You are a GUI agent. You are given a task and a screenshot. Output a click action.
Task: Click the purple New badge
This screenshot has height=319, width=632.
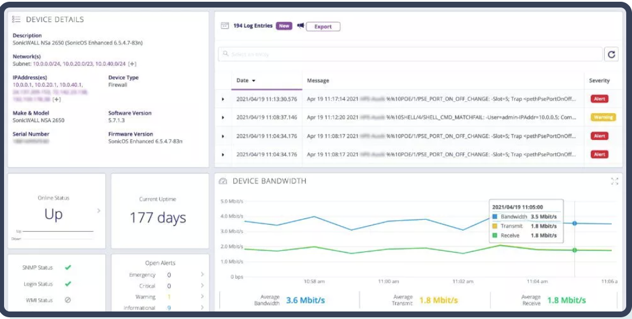point(284,26)
